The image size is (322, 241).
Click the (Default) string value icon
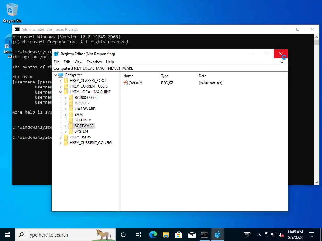click(125, 83)
